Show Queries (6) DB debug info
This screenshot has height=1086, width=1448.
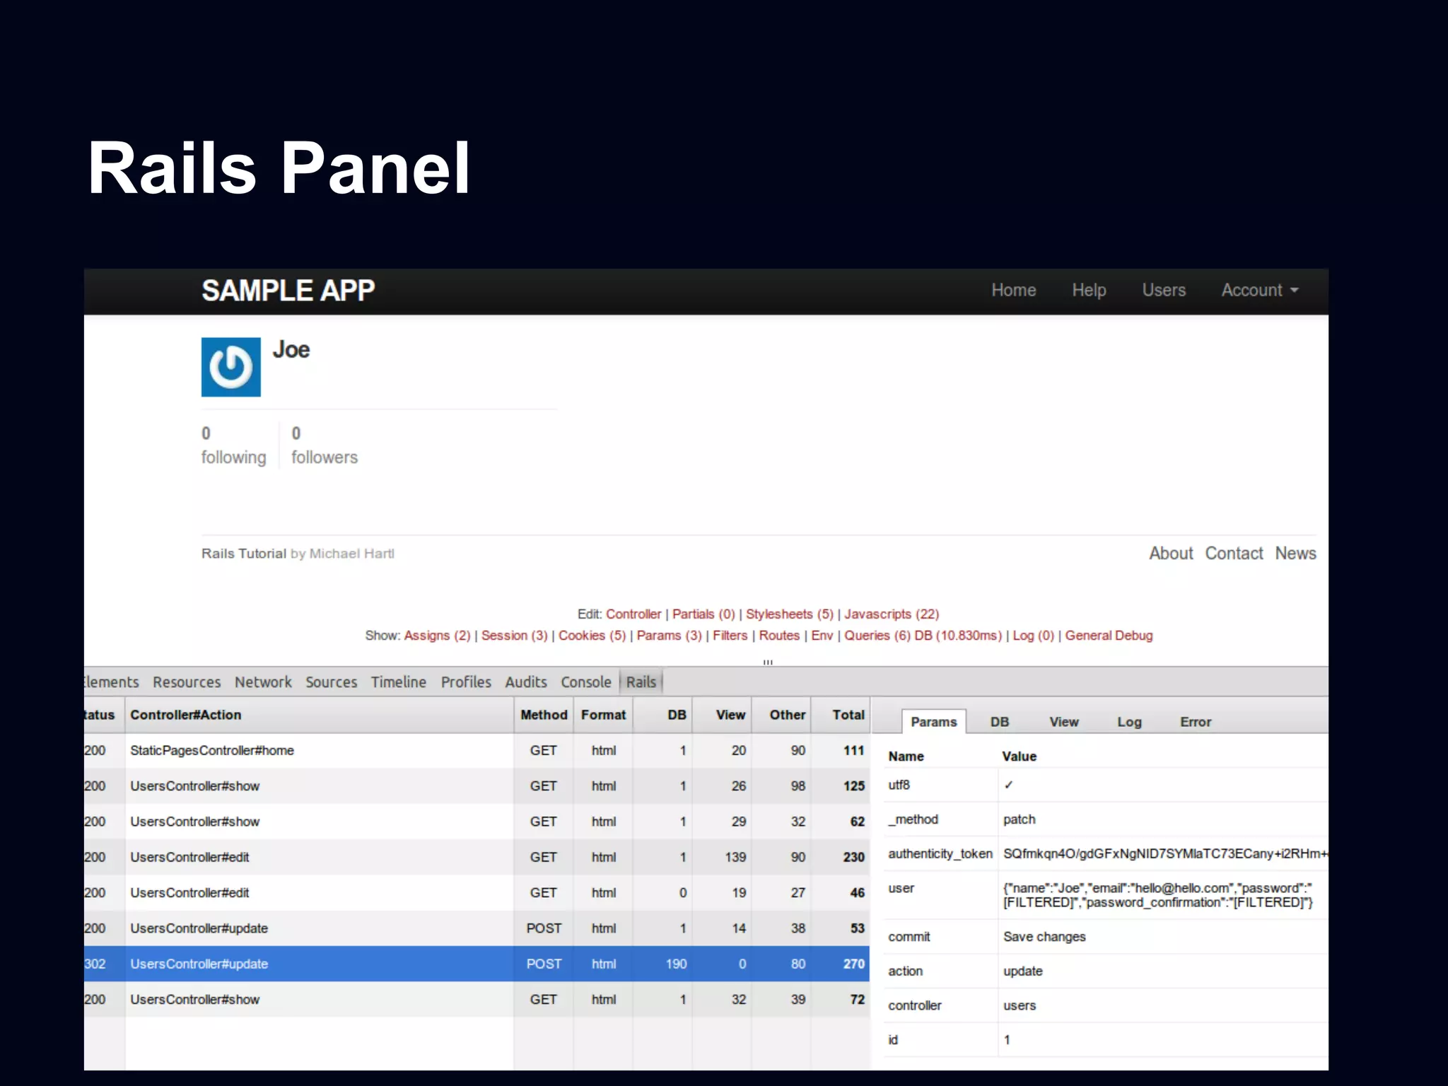coord(923,636)
